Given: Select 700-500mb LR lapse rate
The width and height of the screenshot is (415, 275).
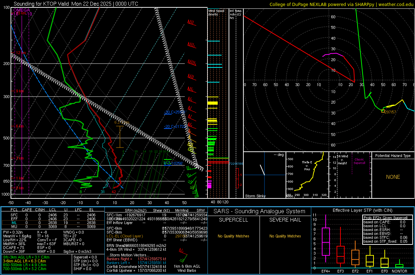Looking at the screenshot, I should (25, 269).
